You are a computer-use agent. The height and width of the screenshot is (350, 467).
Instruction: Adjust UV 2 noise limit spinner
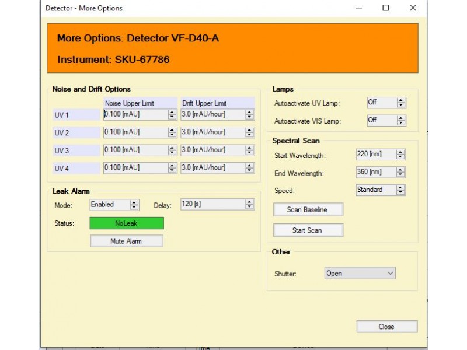172,132
